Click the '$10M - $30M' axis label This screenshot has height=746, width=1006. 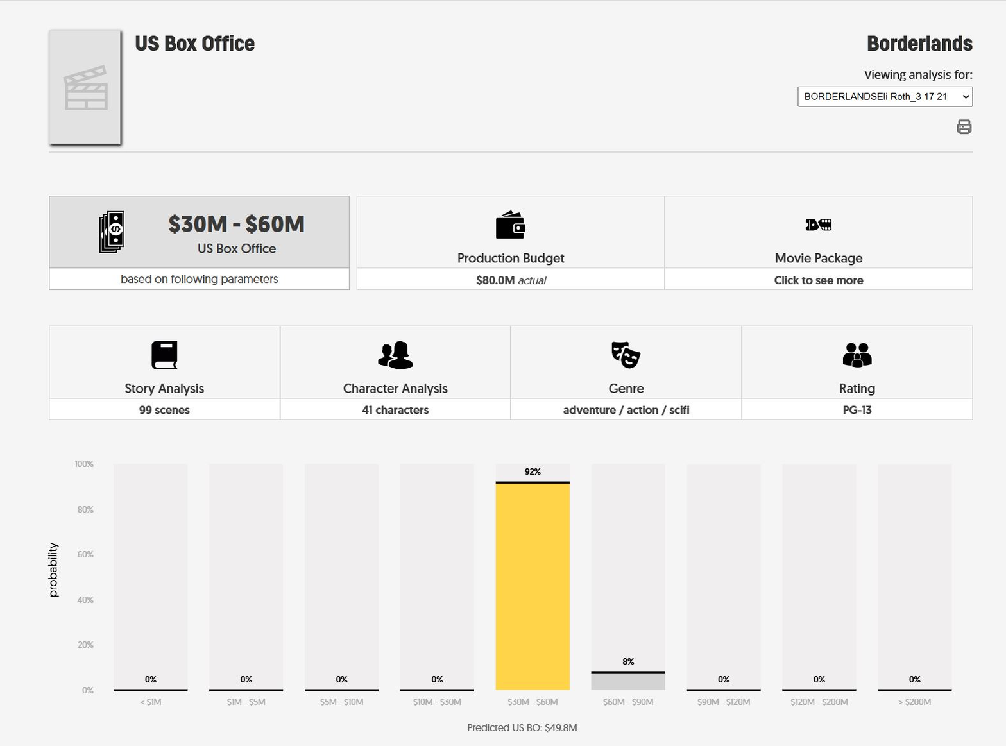pos(437,702)
